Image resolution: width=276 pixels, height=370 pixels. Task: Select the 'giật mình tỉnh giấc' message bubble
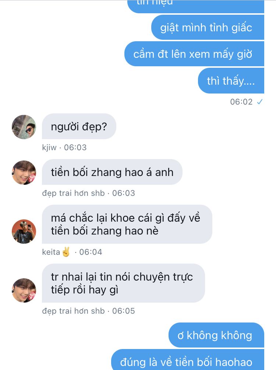pos(208,27)
